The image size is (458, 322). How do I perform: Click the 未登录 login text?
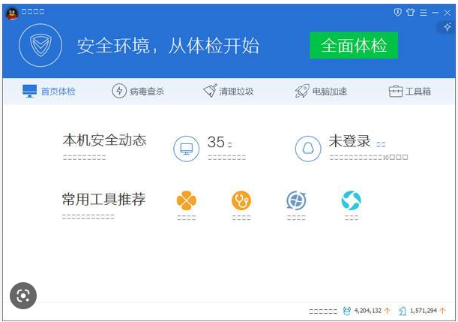click(349, 141)
